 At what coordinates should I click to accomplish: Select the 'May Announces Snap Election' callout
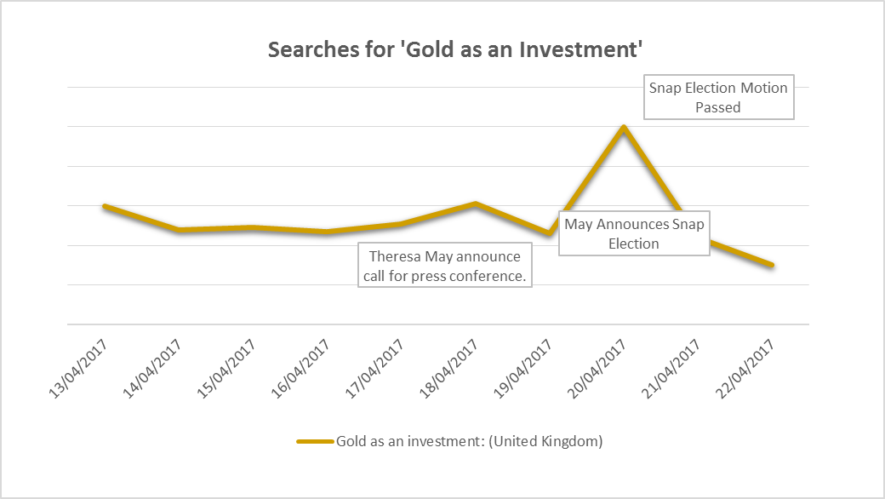634,234
